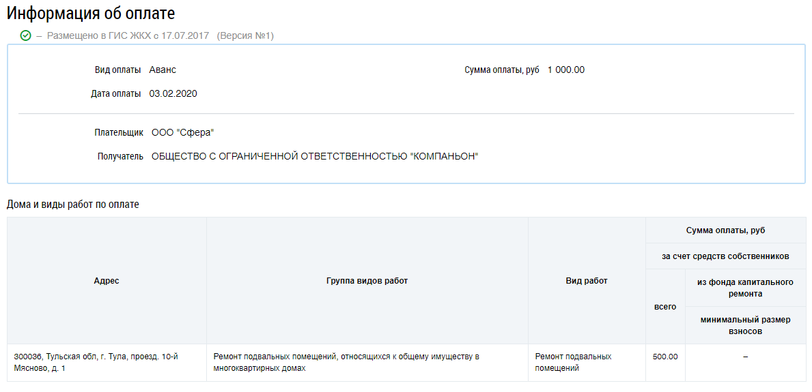Click the "всего" column header
This screenshot has width=812, height=392.
tap(665, 307)
